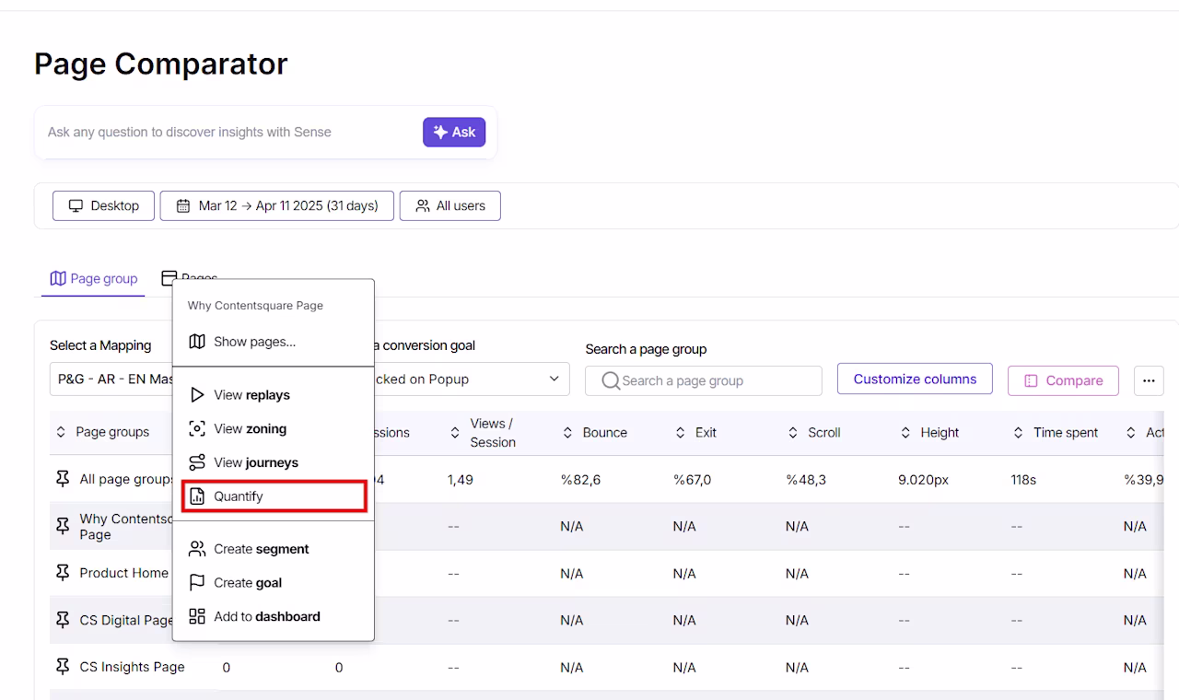Open the date range Mar 12 – Apr 11 picker

tap(277, 205)
